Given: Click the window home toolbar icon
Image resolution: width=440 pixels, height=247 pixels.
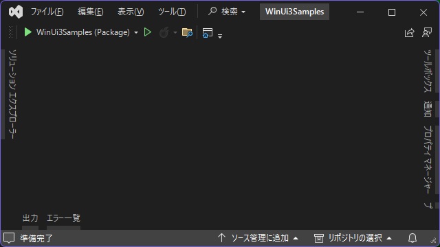Looking at the screenshot, I should pyautogui.click(x=208, y=33).
